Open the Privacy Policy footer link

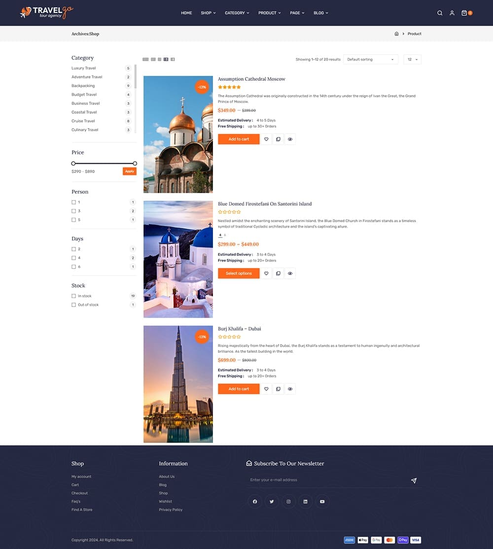coord(171,510)
